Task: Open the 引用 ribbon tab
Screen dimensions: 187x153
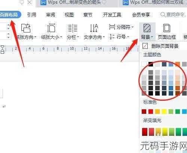Action: pyautogui.click(x=32, y=15)
